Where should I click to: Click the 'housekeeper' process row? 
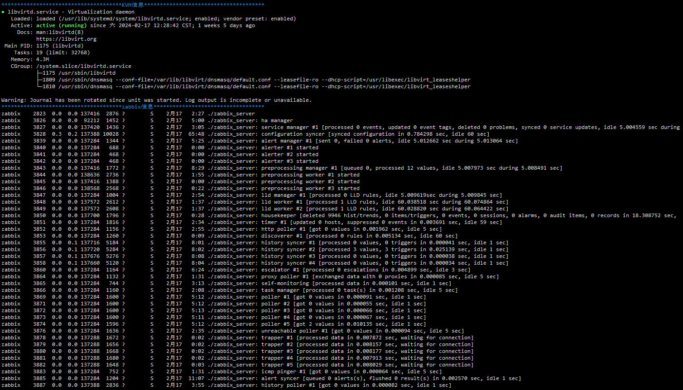point(339,215)
